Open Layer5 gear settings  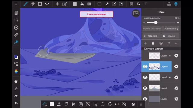coord(176,67)
